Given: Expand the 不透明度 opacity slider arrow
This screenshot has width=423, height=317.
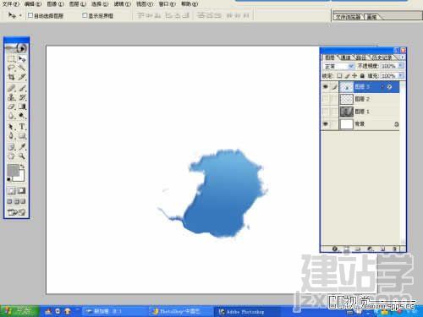Looking at the screenshot, I should [x=400, y=66].
